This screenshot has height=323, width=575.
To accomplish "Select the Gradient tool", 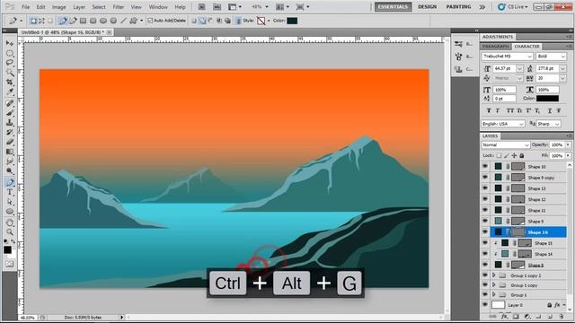I will pos(10,152).
